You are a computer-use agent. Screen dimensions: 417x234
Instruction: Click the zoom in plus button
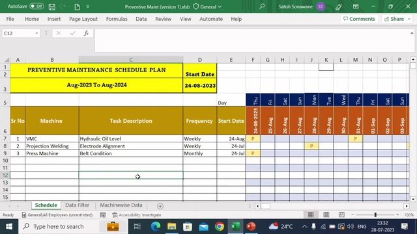click(x=397, y=214)
